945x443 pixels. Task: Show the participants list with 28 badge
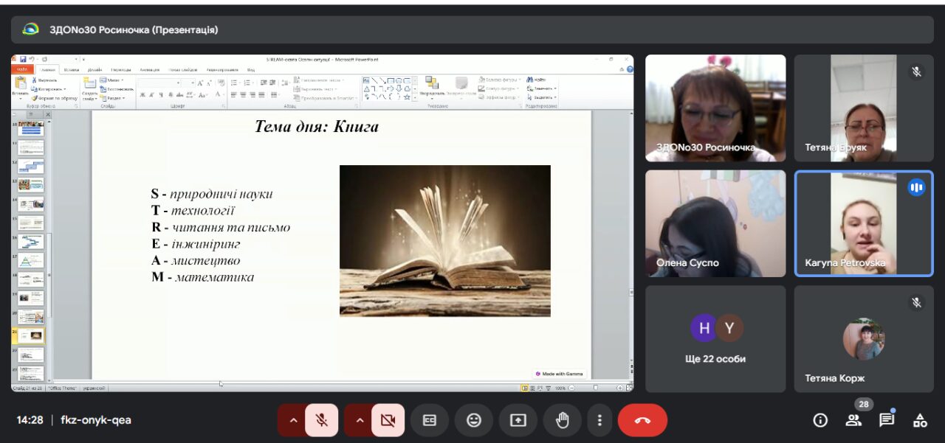coord(854,419)
